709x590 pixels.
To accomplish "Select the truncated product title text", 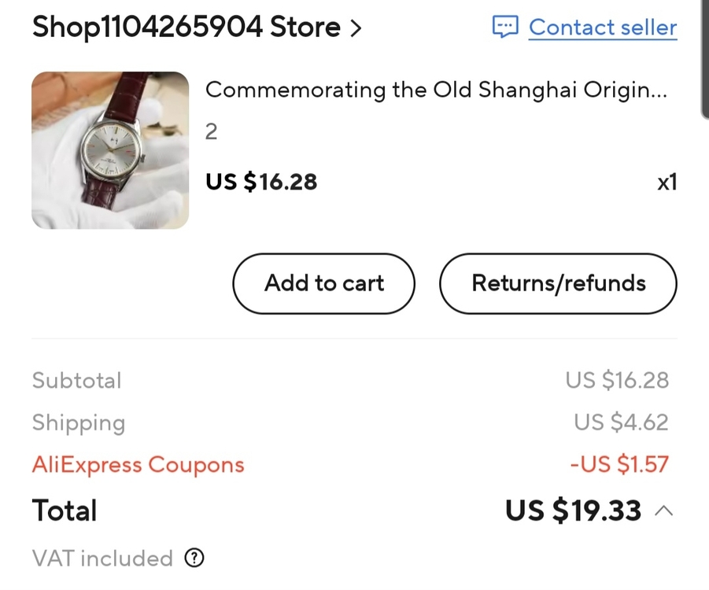I will 438,90.
